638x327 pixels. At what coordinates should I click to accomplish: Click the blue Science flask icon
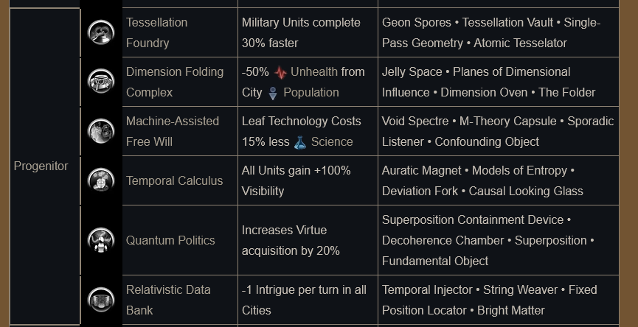tap(300, 143)
